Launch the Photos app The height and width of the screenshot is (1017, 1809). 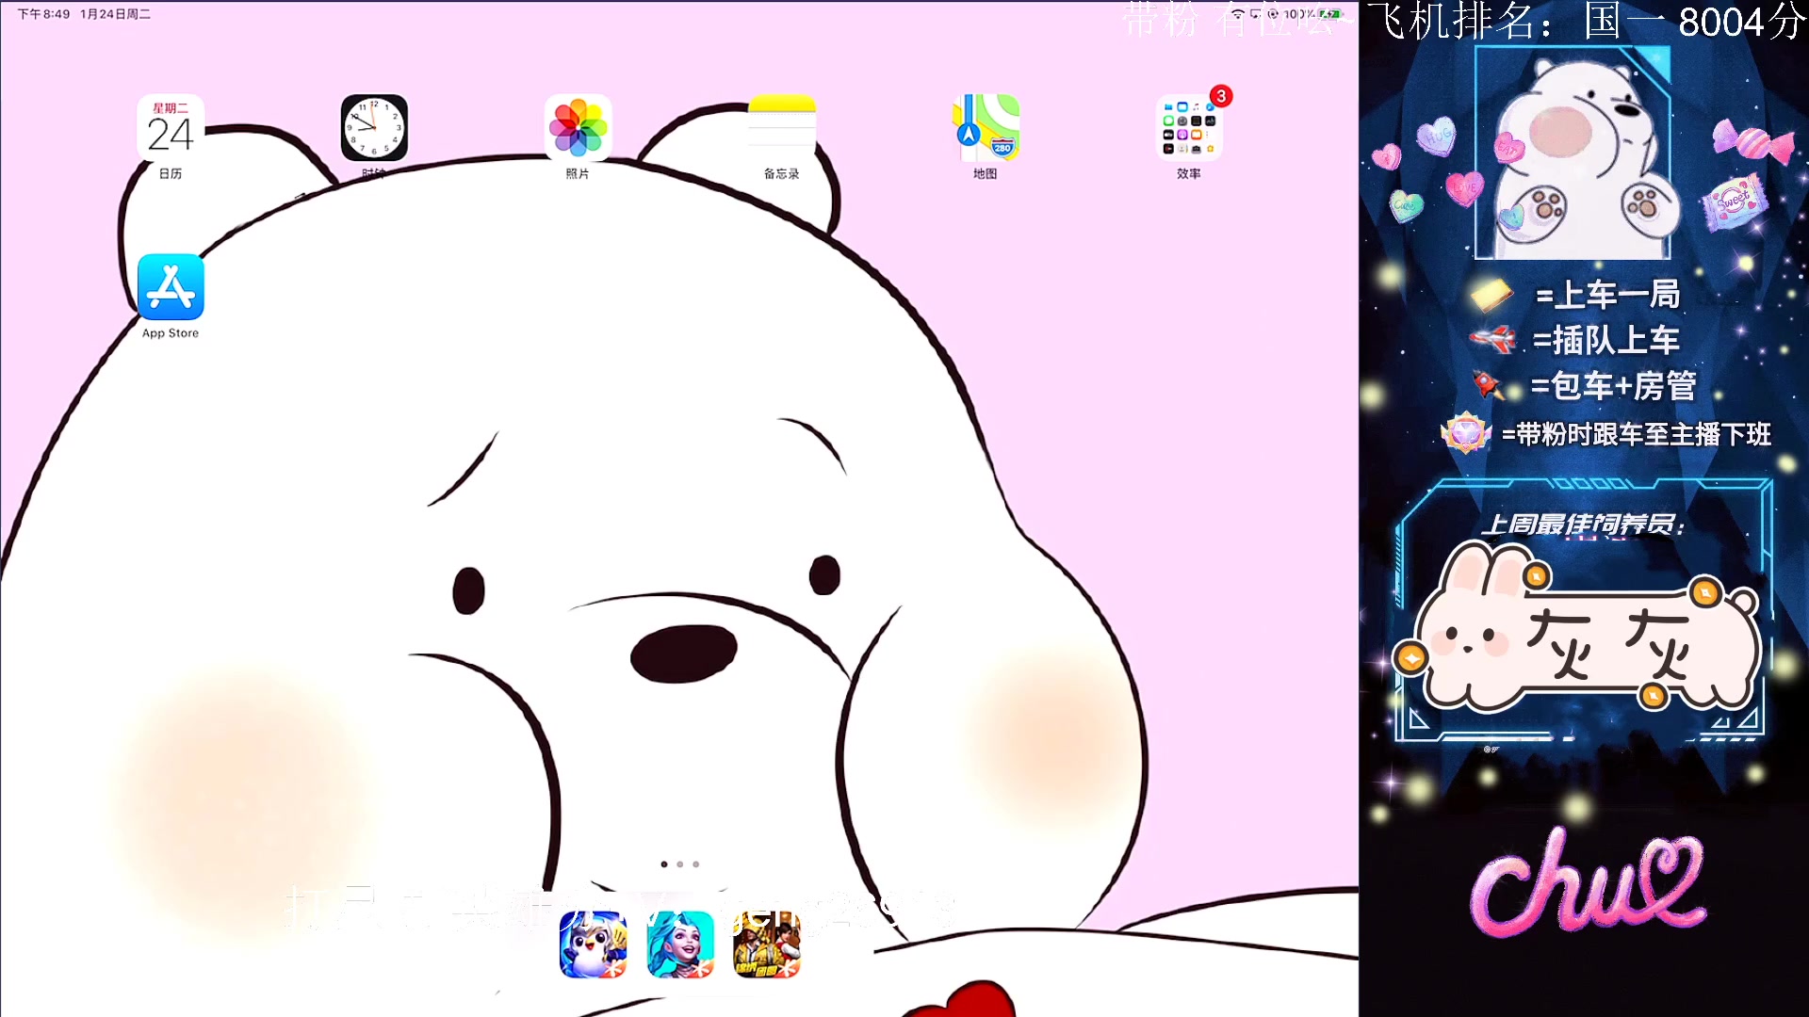(578, 129)
